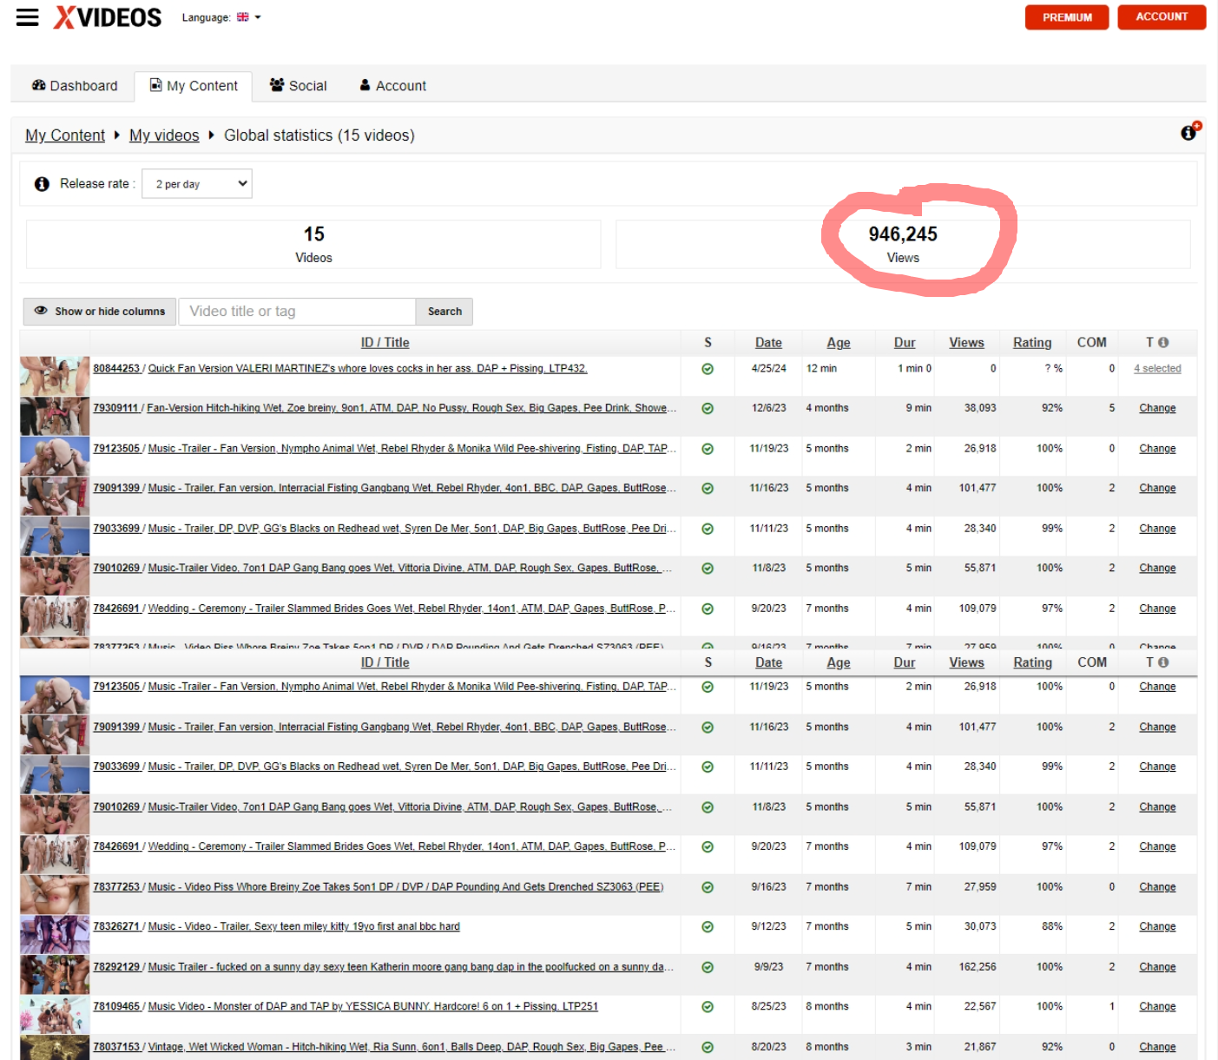Switch to the Social tab
Image resolution: width=1218 pixels, height=1060 pixels.
[298, 86]
